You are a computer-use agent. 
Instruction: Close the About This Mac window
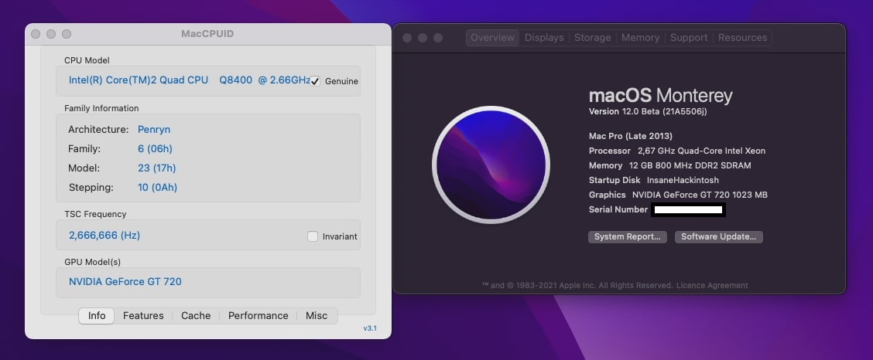pos(407,38)
